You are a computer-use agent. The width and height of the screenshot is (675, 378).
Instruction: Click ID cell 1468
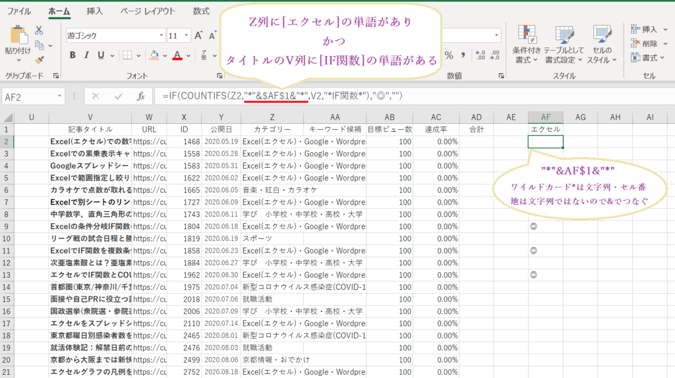(x=185, y=142)
